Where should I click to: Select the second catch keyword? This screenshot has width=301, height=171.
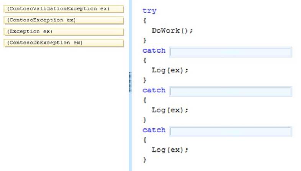click(x=154, y=90)
